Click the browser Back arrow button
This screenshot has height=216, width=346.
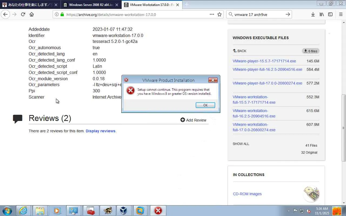tap(5, 15)
